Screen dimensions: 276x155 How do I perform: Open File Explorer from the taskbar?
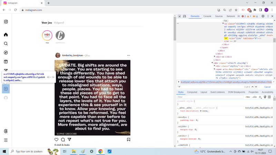coord(74,151)
